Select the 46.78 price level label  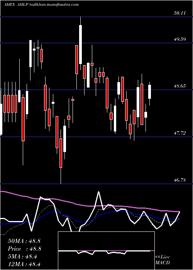(x=180, y=180)
